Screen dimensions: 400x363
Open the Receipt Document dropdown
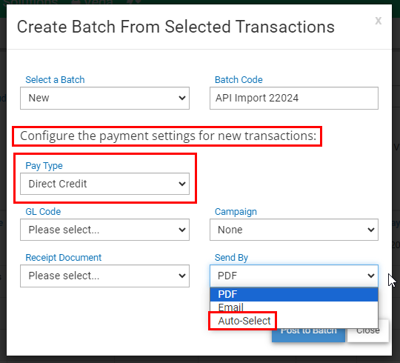[x=104, y=276]
